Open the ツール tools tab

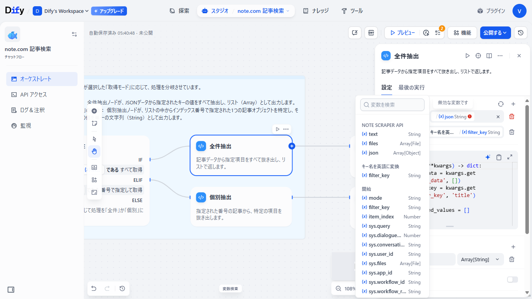pos(352,11)
